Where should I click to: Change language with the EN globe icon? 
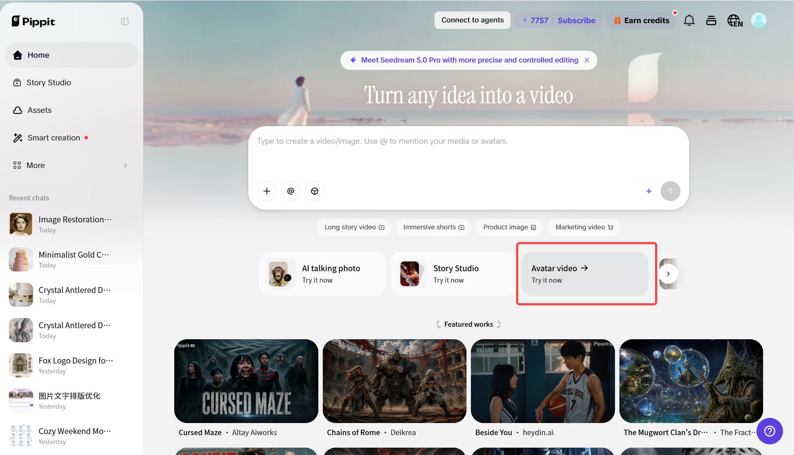[735, 20]
